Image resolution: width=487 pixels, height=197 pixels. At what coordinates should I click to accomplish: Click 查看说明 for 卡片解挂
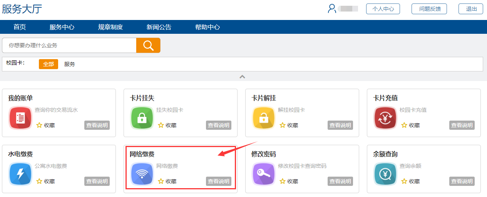pos(340,125)
